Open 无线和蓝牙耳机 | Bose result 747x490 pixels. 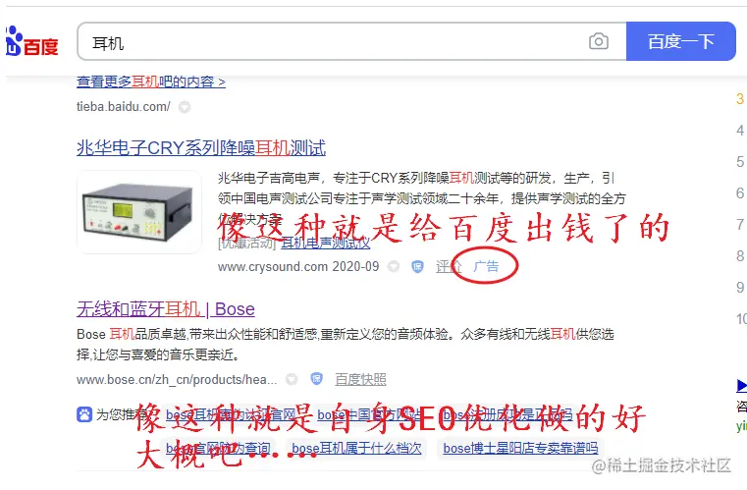tap(166, 309)
